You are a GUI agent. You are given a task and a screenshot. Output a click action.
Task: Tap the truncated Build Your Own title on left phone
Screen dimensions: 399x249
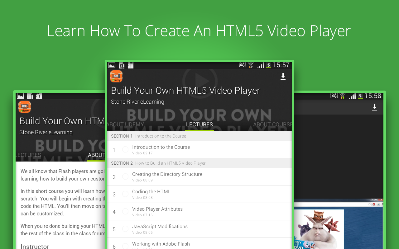click(62, 121)
